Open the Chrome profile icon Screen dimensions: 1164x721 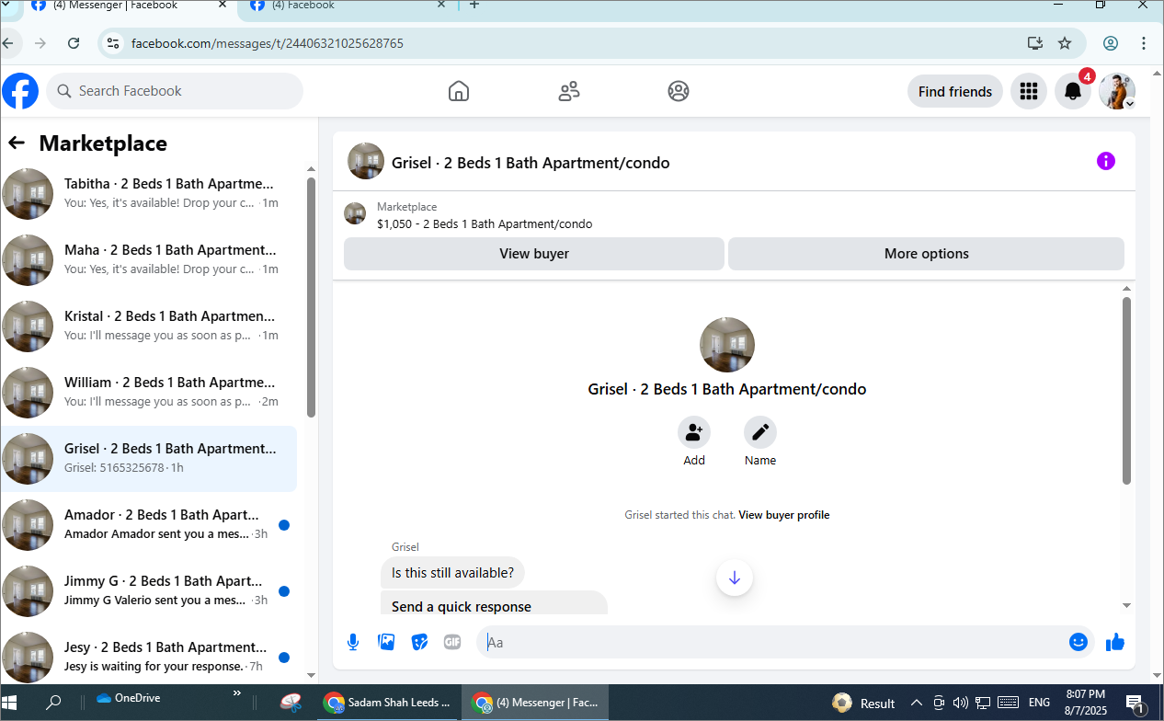[1111, 43]
